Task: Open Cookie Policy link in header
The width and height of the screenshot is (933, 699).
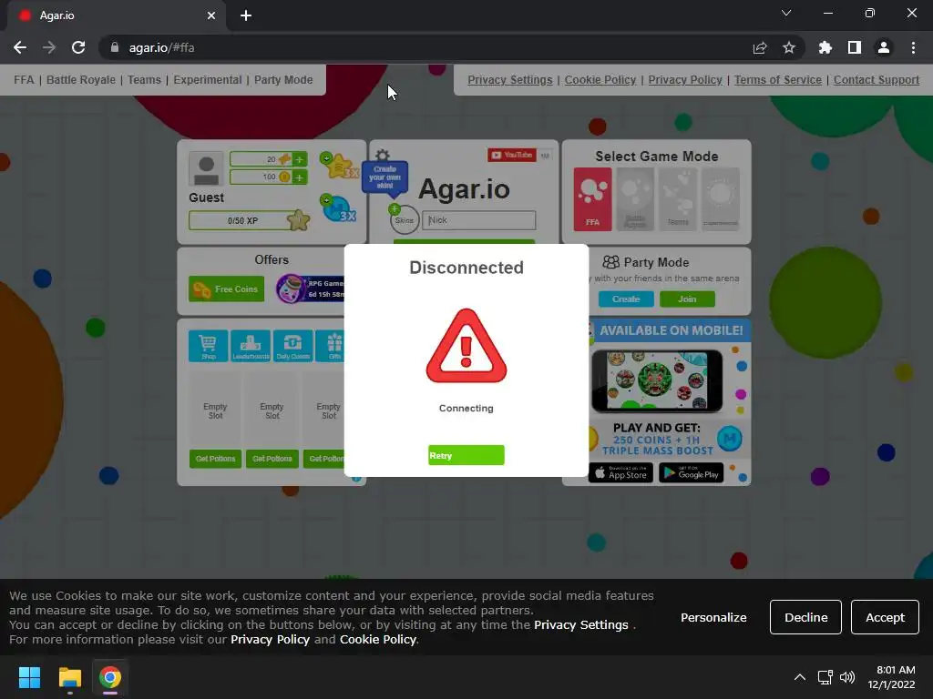Action: 600,80
